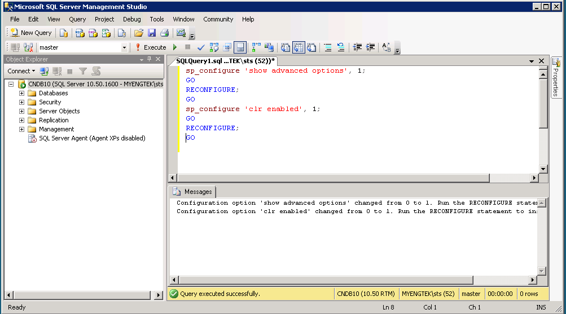566x314 pixels.
Task: Switch output to Results to Text
Action: 285,47
